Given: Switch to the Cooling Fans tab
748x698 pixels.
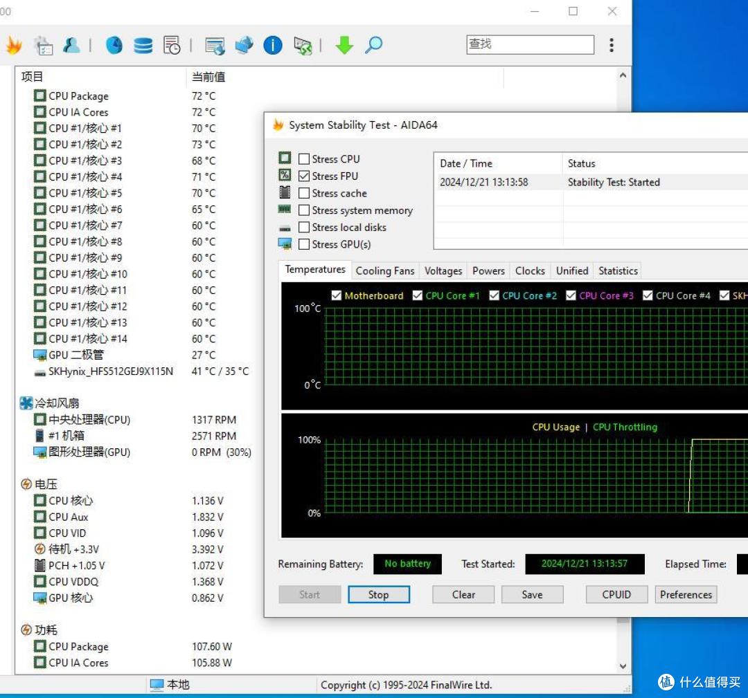Looking at the screenshot, I should 385,270.
